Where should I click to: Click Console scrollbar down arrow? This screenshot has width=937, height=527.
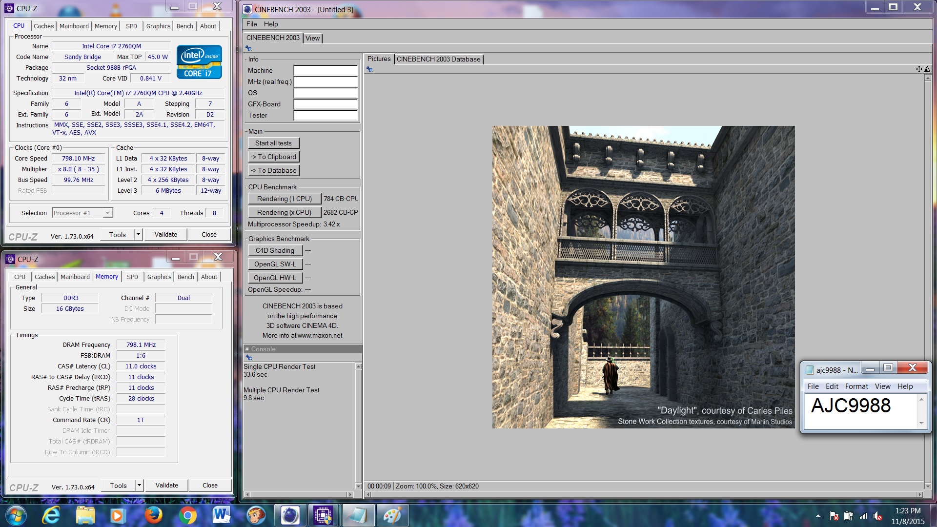coord(358,486)
